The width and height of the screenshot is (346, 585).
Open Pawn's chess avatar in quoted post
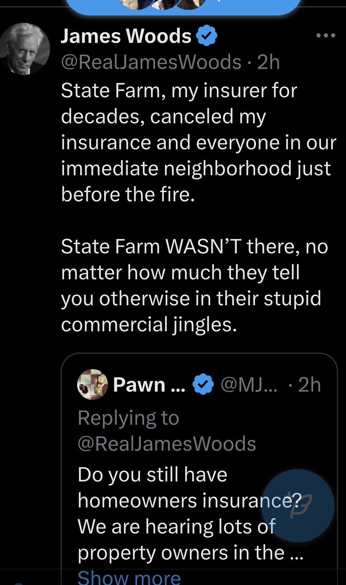click(x=93, y=384)
